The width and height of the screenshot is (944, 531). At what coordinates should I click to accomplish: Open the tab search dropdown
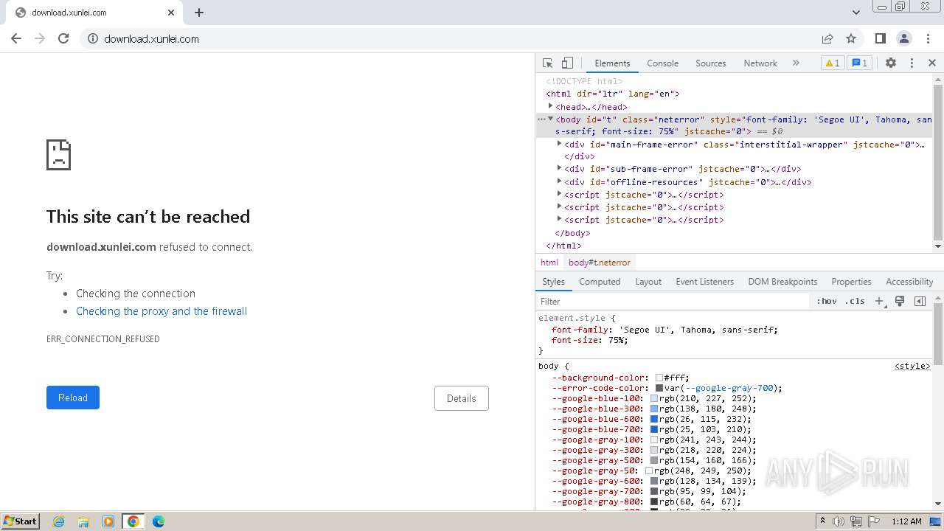tap(856, 13)
